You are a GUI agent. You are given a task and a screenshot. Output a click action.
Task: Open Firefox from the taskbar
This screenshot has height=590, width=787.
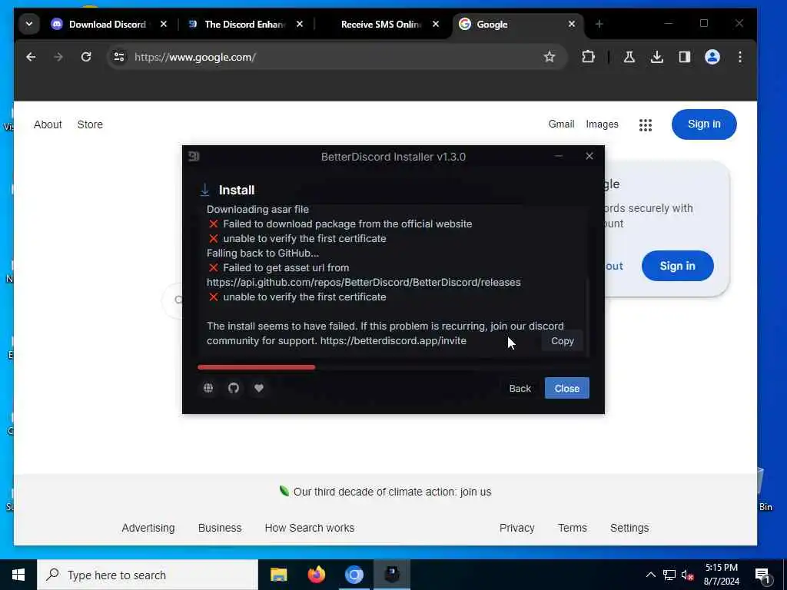coord(316,575)
